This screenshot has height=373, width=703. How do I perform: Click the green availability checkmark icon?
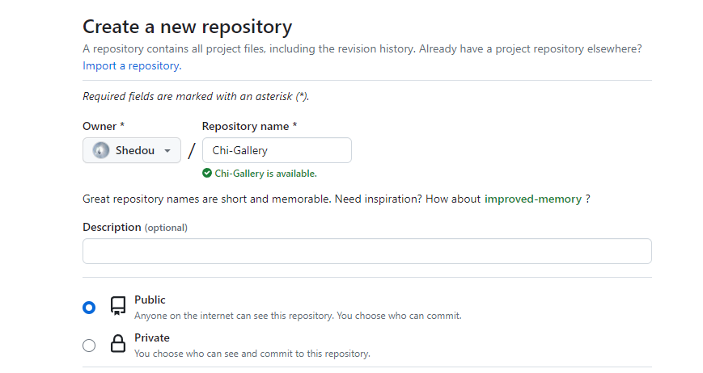(207, 173)
